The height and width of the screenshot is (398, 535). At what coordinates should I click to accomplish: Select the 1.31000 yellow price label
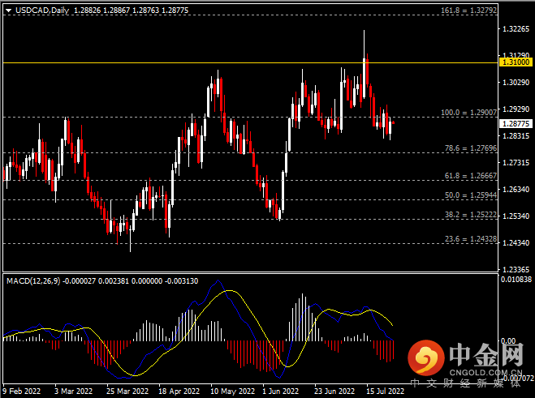coord(516,62)
